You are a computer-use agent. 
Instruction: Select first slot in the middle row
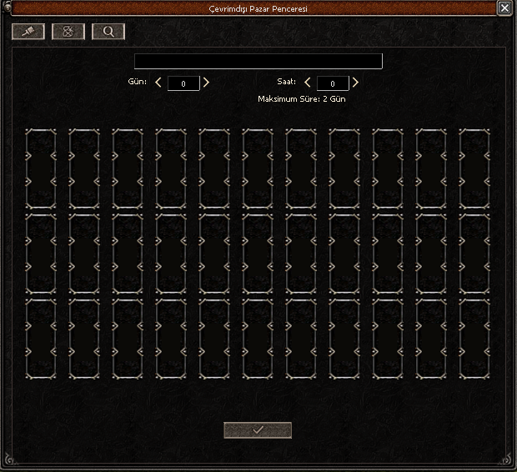(x=41, y=254)
